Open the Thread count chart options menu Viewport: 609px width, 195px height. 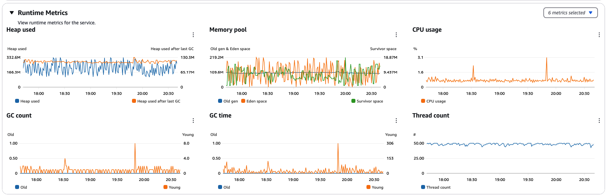[599, 121]
